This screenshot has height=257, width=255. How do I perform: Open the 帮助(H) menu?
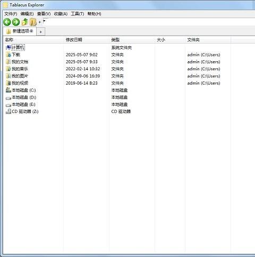pyautogui.click(x=94, y=14)
